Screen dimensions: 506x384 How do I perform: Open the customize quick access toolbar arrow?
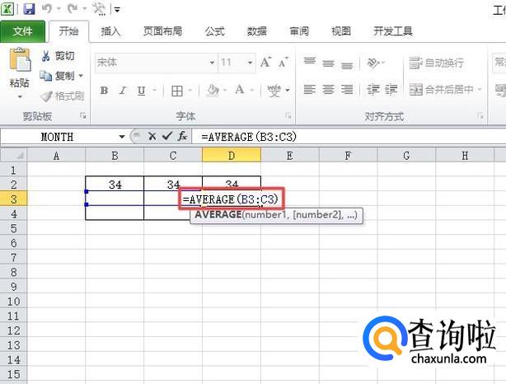[x=117, y=10]
